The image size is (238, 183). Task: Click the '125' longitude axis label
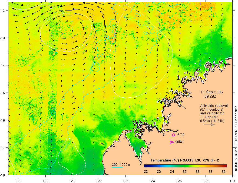(x=179, y=181)
